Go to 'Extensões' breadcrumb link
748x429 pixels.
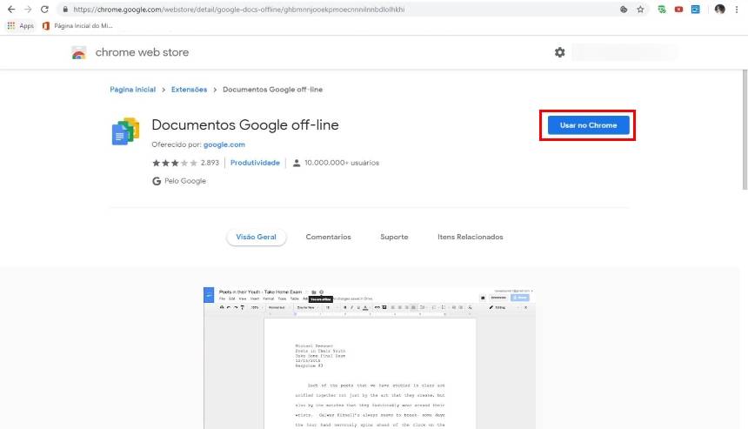point(189,90)
